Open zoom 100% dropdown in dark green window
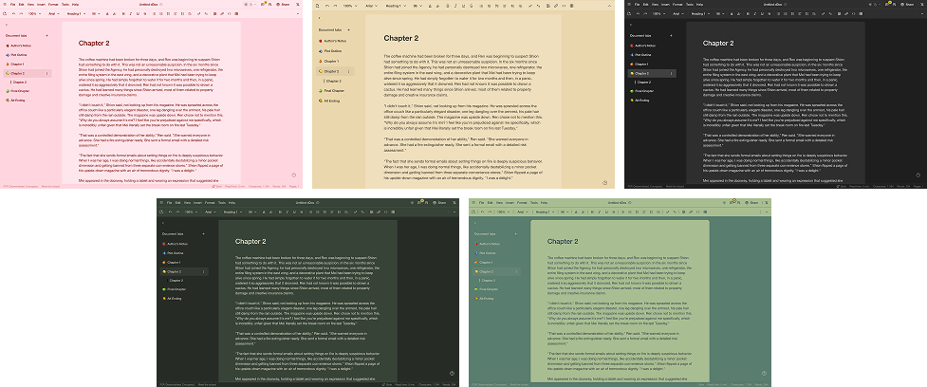This screenshot has width=927, height=387. (x=191, y=212)
